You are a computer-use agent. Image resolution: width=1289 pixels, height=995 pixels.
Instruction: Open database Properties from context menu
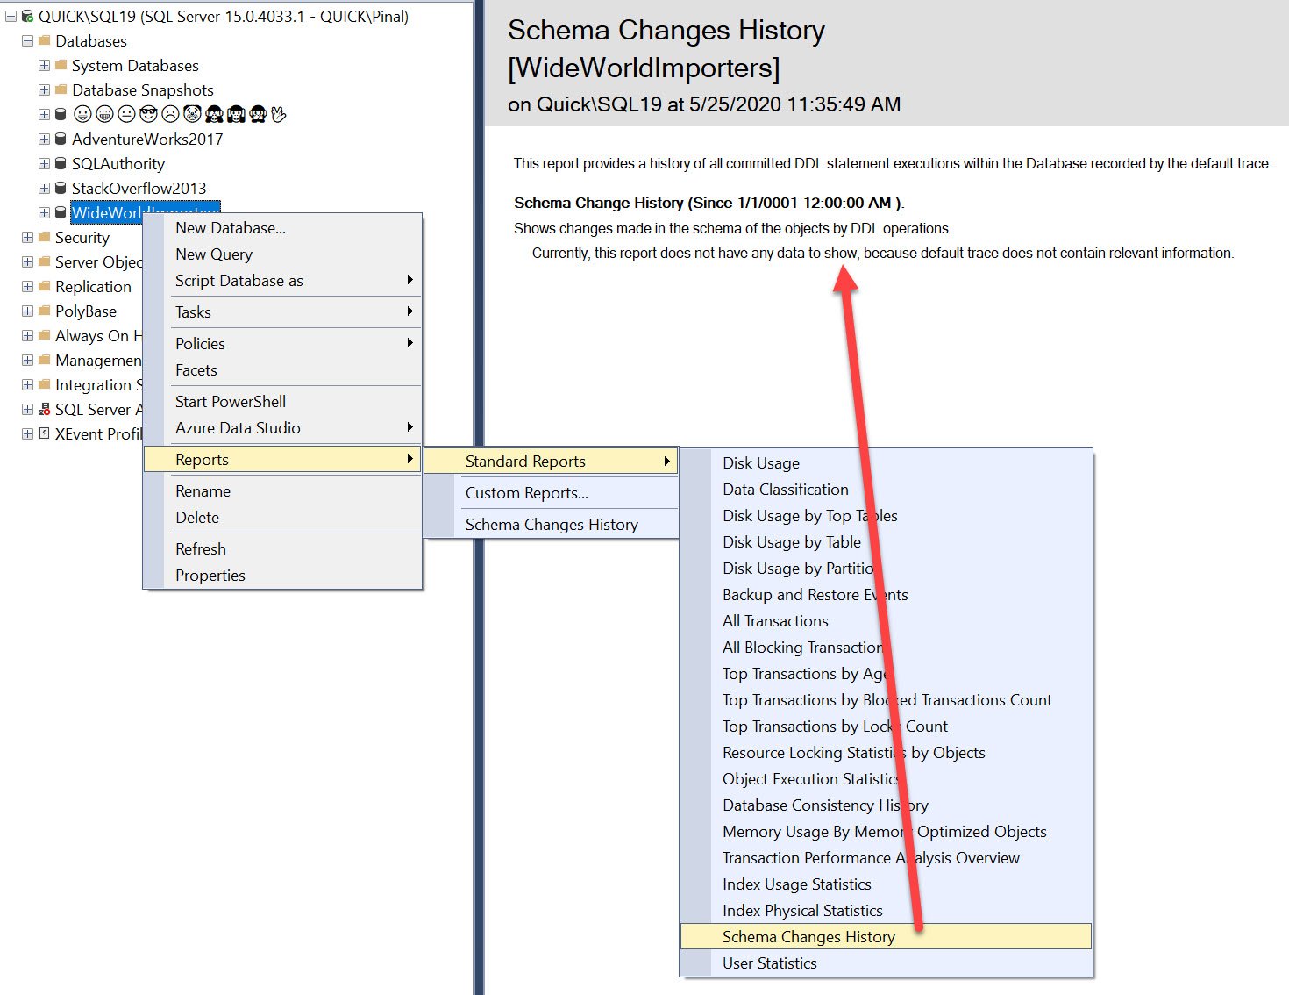coord(282,576)
